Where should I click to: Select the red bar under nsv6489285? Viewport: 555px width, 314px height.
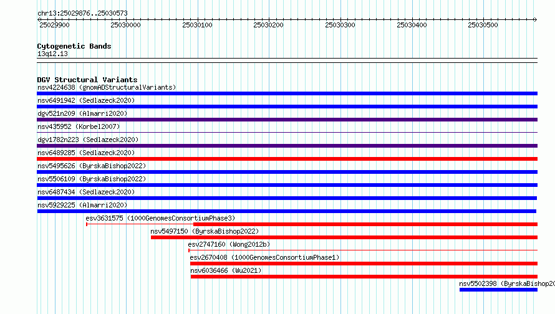point(287,159)
